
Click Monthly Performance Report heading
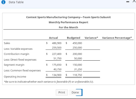pyautogui.click(x=69, y=22)
